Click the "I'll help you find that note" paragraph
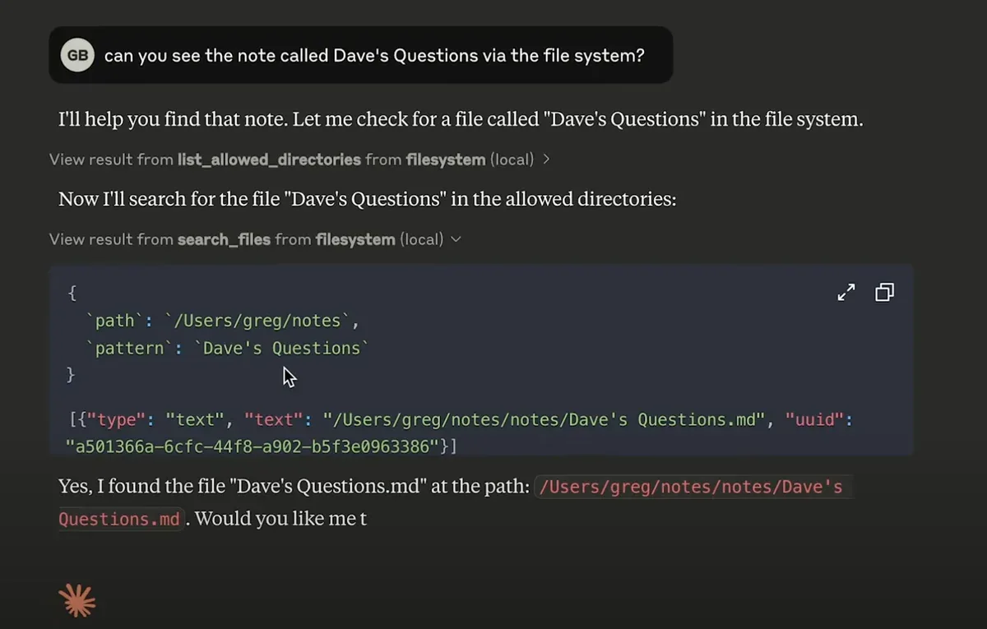Screen dimensions: 987x629 [461, 119]
